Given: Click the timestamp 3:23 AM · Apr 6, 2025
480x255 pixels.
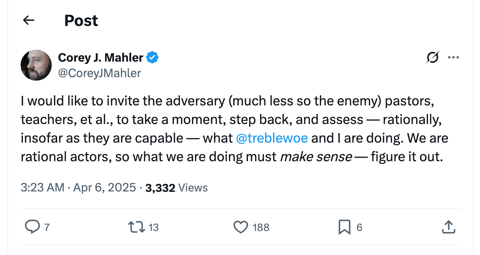Looking at the screenshot, I should (78, 188).
